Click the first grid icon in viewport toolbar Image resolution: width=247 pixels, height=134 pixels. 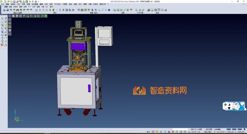(10, 16)
